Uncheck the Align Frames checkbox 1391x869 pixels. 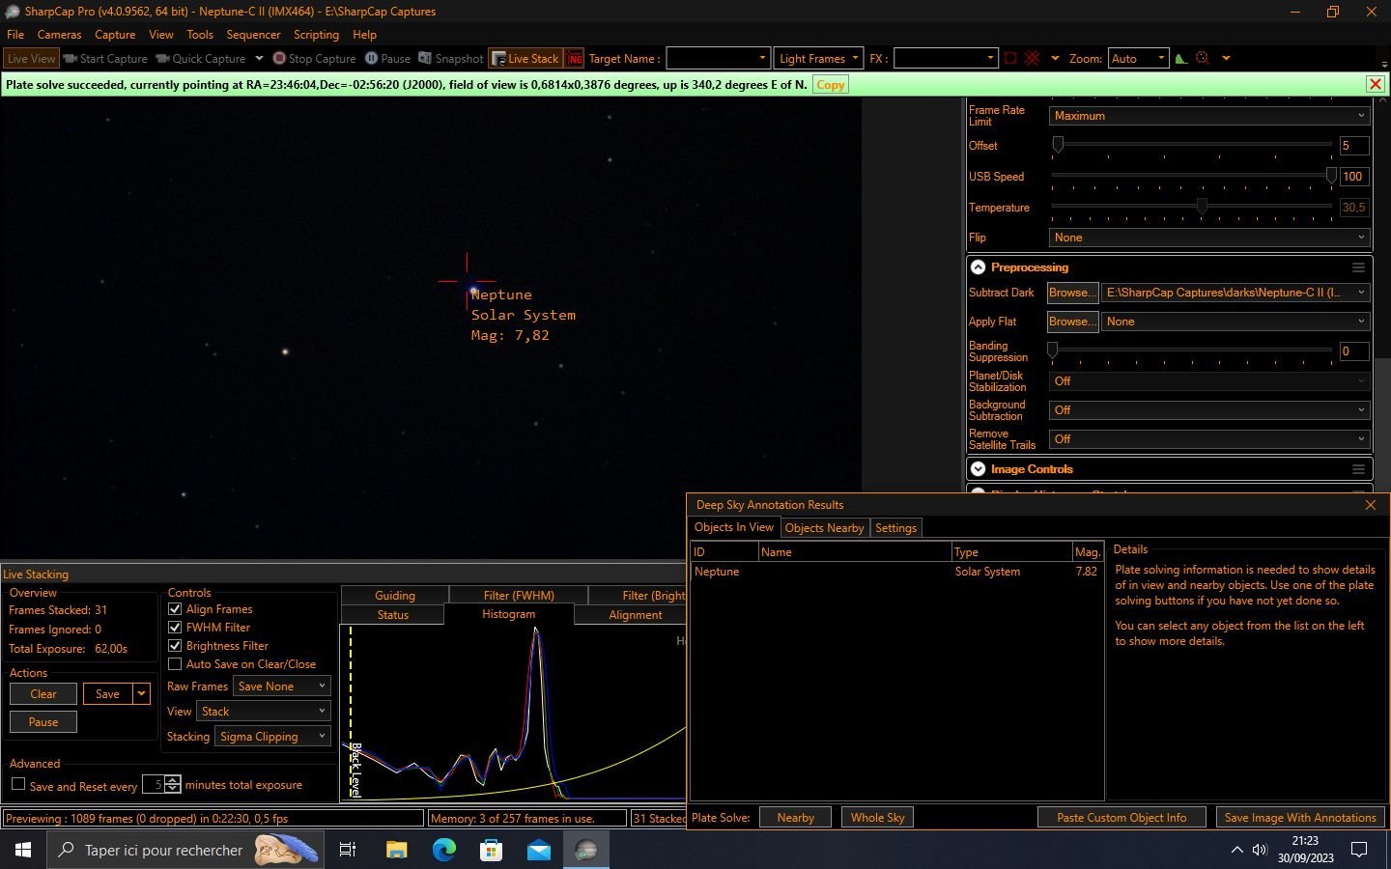[175, 609]
